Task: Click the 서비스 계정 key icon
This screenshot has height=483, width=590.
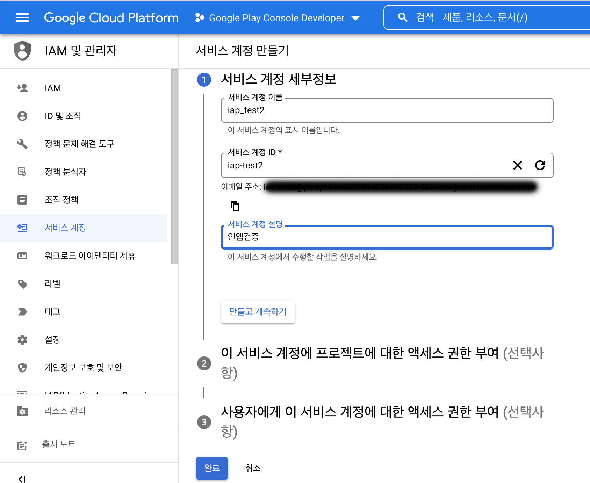Action: [22, 228]
